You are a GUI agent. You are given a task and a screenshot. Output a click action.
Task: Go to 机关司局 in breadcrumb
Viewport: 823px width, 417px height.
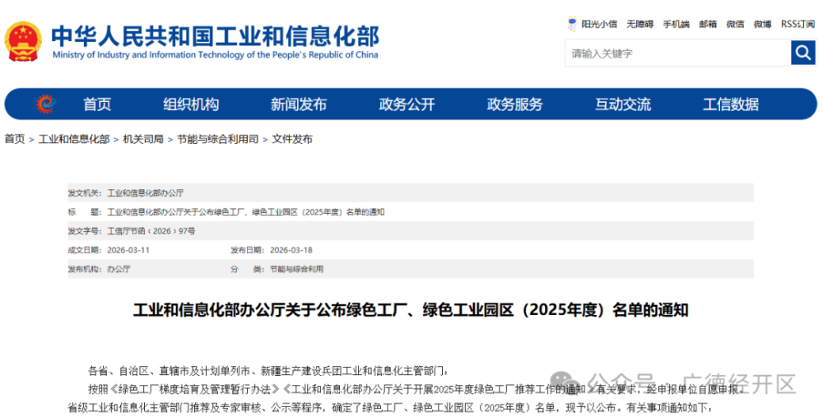143,140
